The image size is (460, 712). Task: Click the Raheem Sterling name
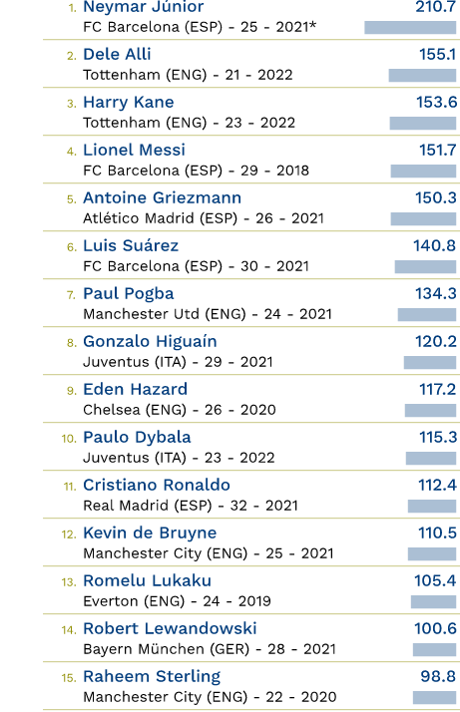click(x=152, y=676)
